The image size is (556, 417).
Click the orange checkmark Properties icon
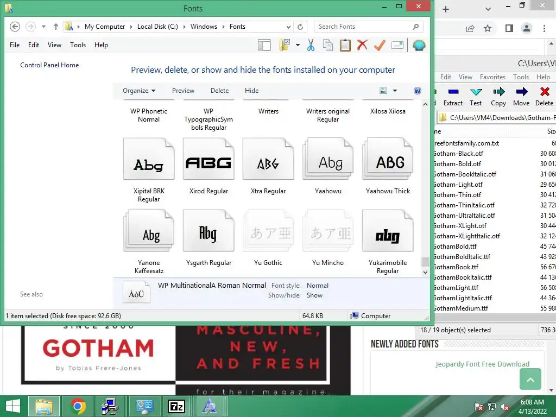[x=380, y=46]
